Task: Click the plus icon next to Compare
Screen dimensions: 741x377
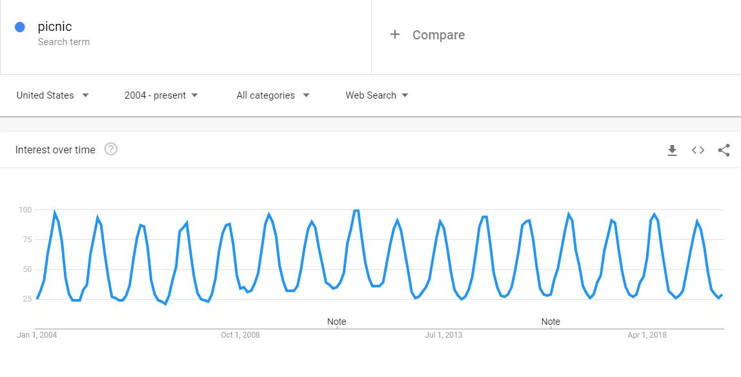Action: pyautogui.click(x=394, y=34)
